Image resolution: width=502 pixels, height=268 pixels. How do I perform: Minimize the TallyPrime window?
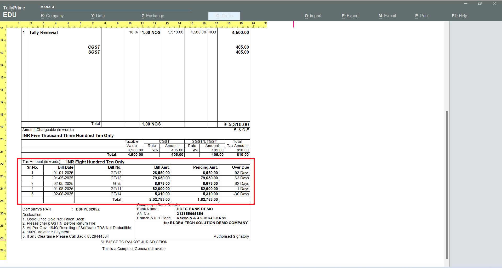click(x=465, y=4)
